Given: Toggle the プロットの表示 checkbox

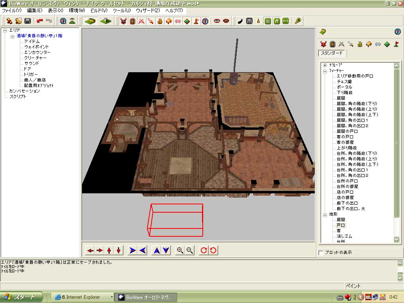Looking at the screenshot, I should point(321,252).
